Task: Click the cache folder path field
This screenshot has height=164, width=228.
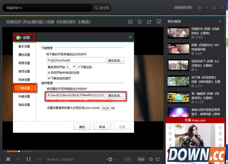Action: pyautogui.click(x=76, y=95)
